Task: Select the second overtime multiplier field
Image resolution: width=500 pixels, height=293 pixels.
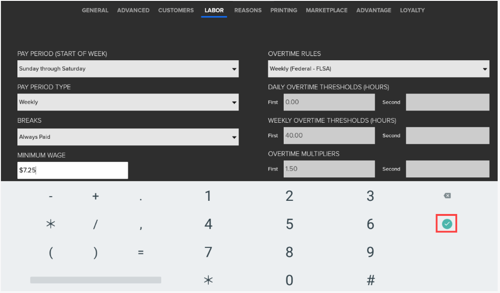Action: tap(447, 169)
